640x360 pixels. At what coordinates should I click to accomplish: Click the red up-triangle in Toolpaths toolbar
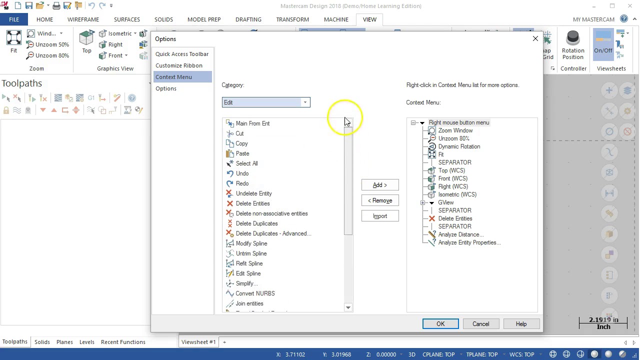(54, 110)
